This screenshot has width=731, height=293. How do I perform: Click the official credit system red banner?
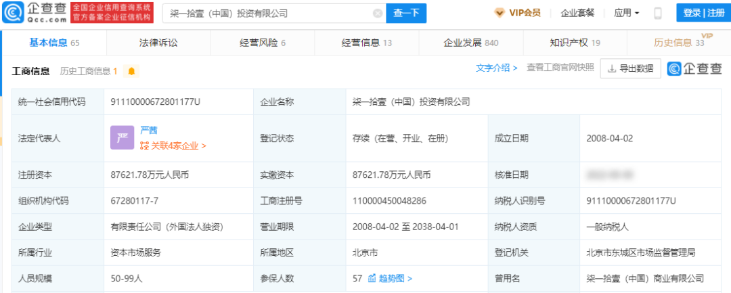pyautogui.click(x=112, y=13)
